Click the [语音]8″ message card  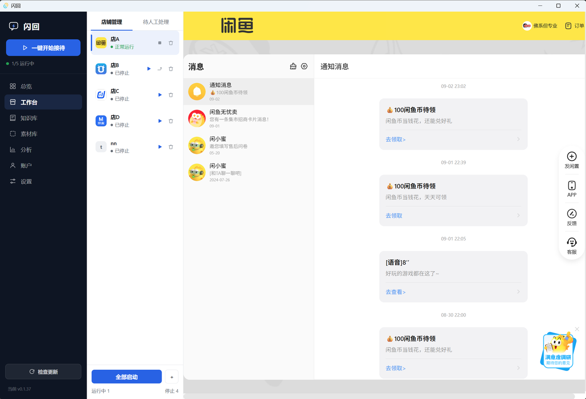pos(453,277)
